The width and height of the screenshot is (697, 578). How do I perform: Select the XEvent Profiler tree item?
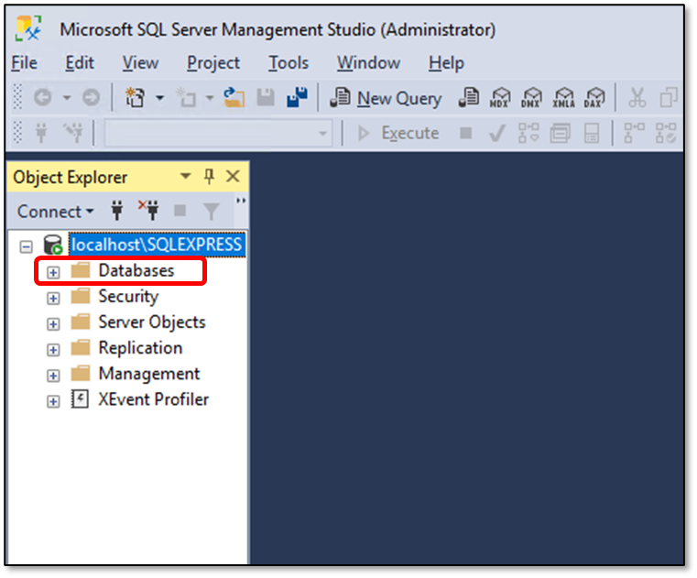click(x=154, y=399)
